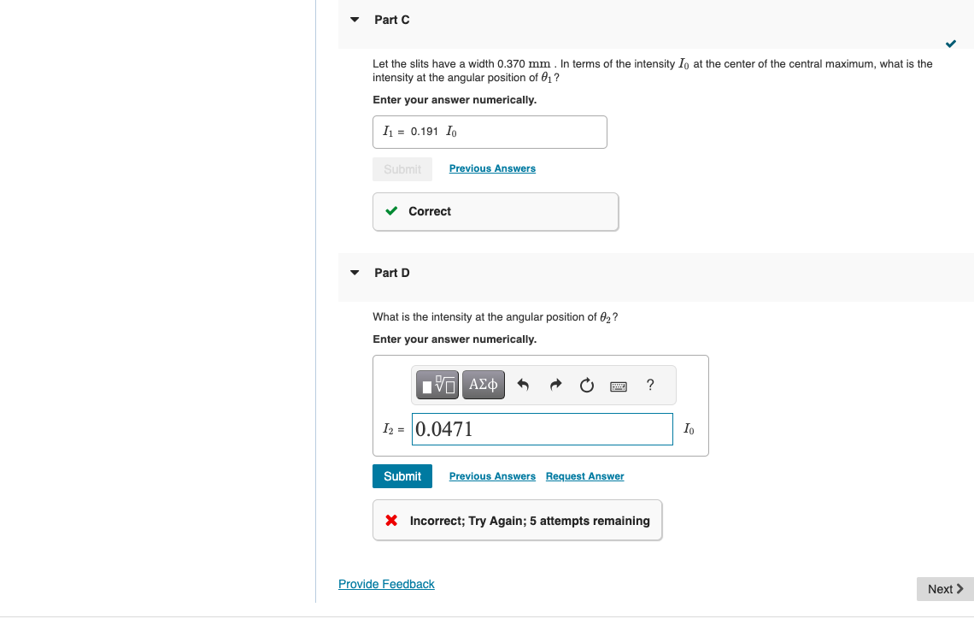Open the Provide Feedback link
This screenshot has height=619, width=974.
coord(386,584)
